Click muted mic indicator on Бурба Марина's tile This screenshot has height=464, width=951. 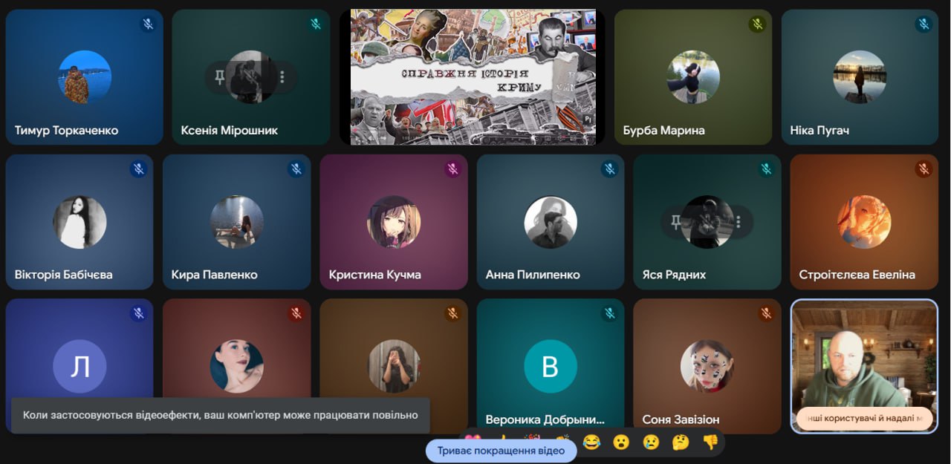pos(757,24)
